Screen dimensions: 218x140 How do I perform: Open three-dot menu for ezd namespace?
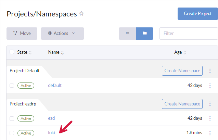[x=210, y=118]
